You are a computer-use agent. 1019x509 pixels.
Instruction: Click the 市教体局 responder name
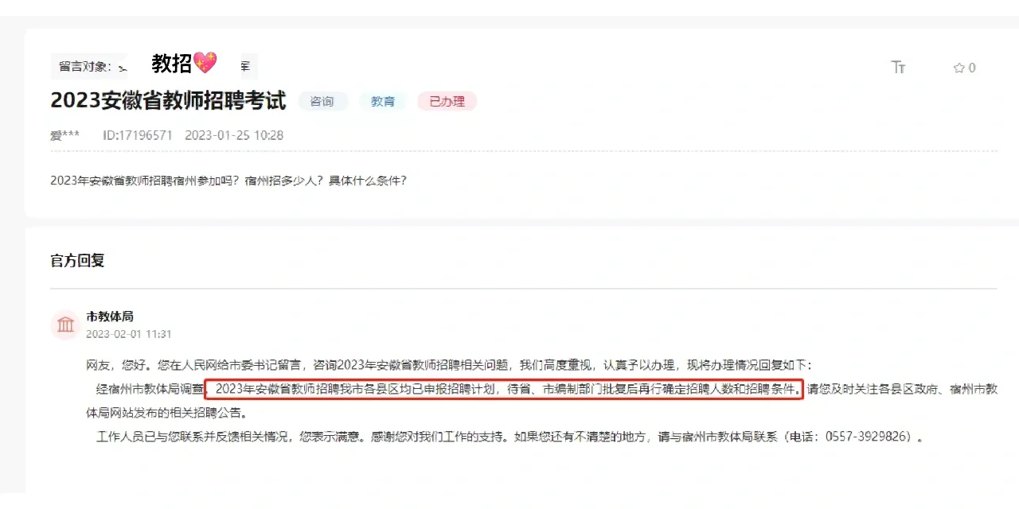click(110, 317)
